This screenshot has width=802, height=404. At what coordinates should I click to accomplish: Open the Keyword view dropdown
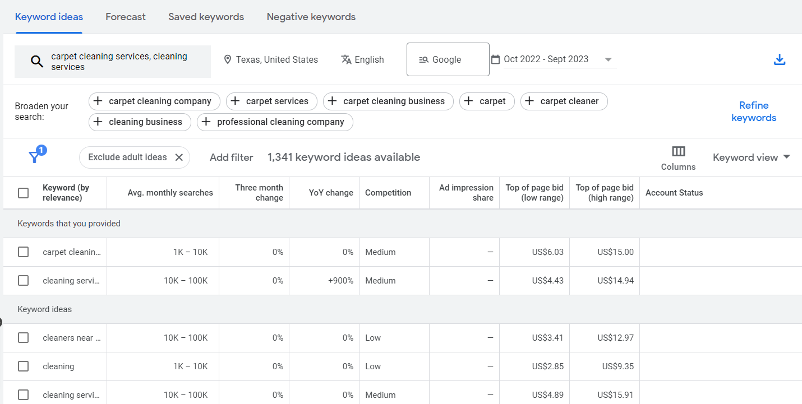751,157
